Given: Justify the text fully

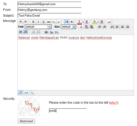Looking at the screenshot, I should pyautogui.click(x=20, y=32).
